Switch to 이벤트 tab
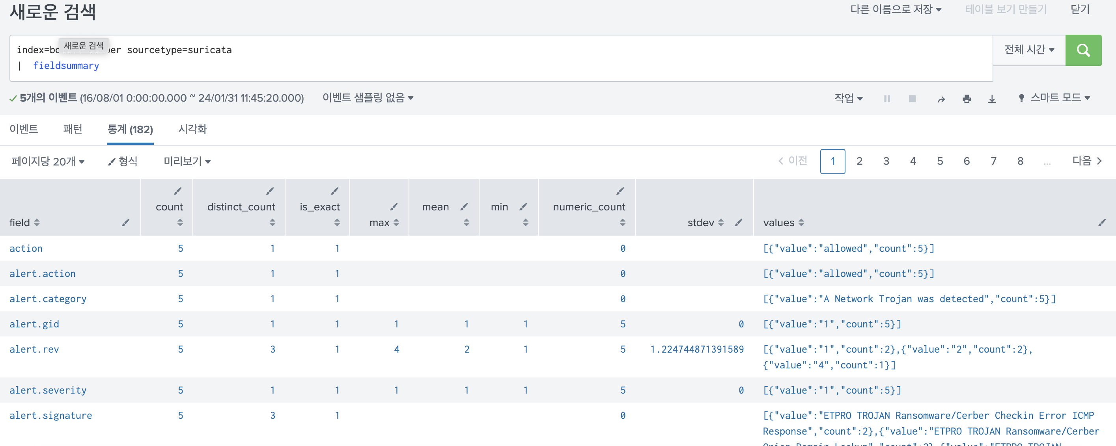This screenshot has width=1116, height=446. [x=24, y=129]
